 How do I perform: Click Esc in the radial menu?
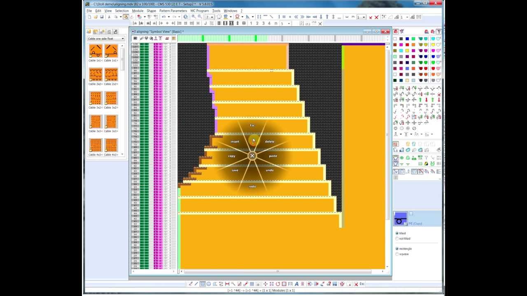pos(252,125)
